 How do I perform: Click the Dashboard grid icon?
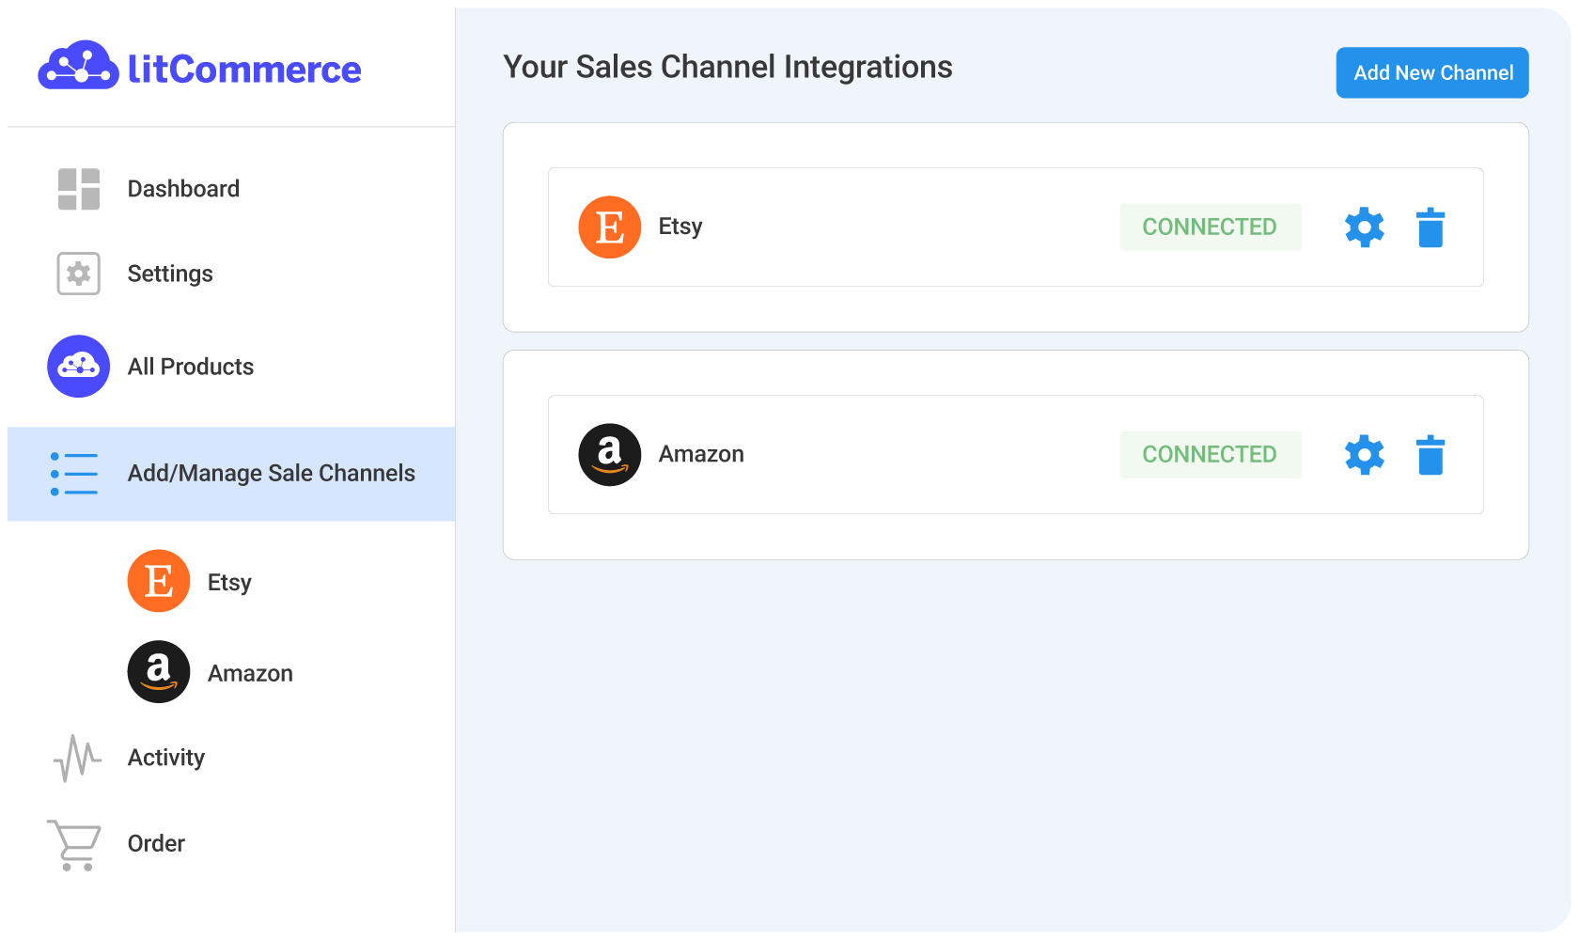tap(79, 189)
